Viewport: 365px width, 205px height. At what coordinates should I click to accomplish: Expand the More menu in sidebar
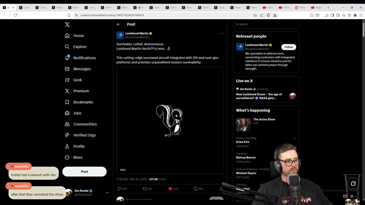point(74,157)
